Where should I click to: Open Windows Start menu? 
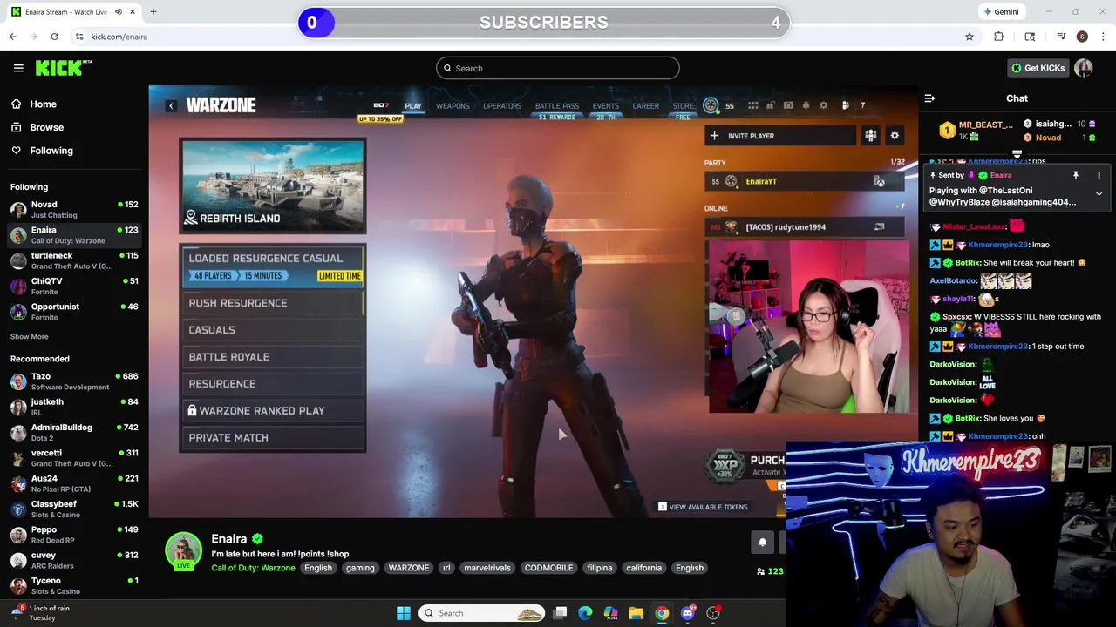tap(404, 613)
